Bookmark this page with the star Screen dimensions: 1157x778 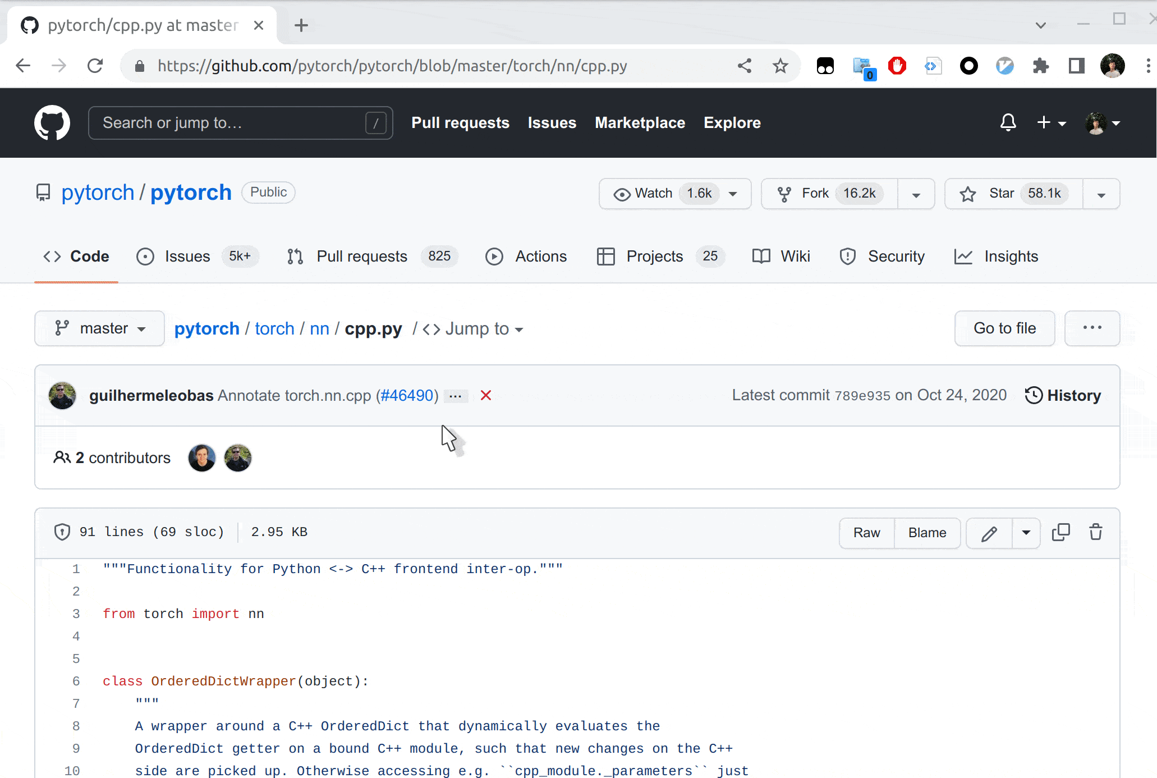click(x=780, y=66)
